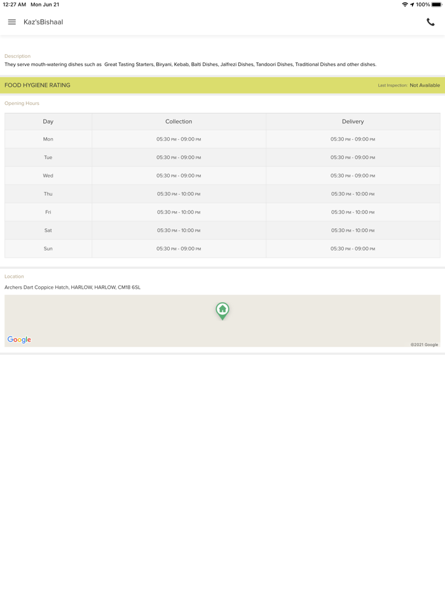This screenshot has height=594, width=445.
Task: Click the Delivery column header
Action: 353,121
